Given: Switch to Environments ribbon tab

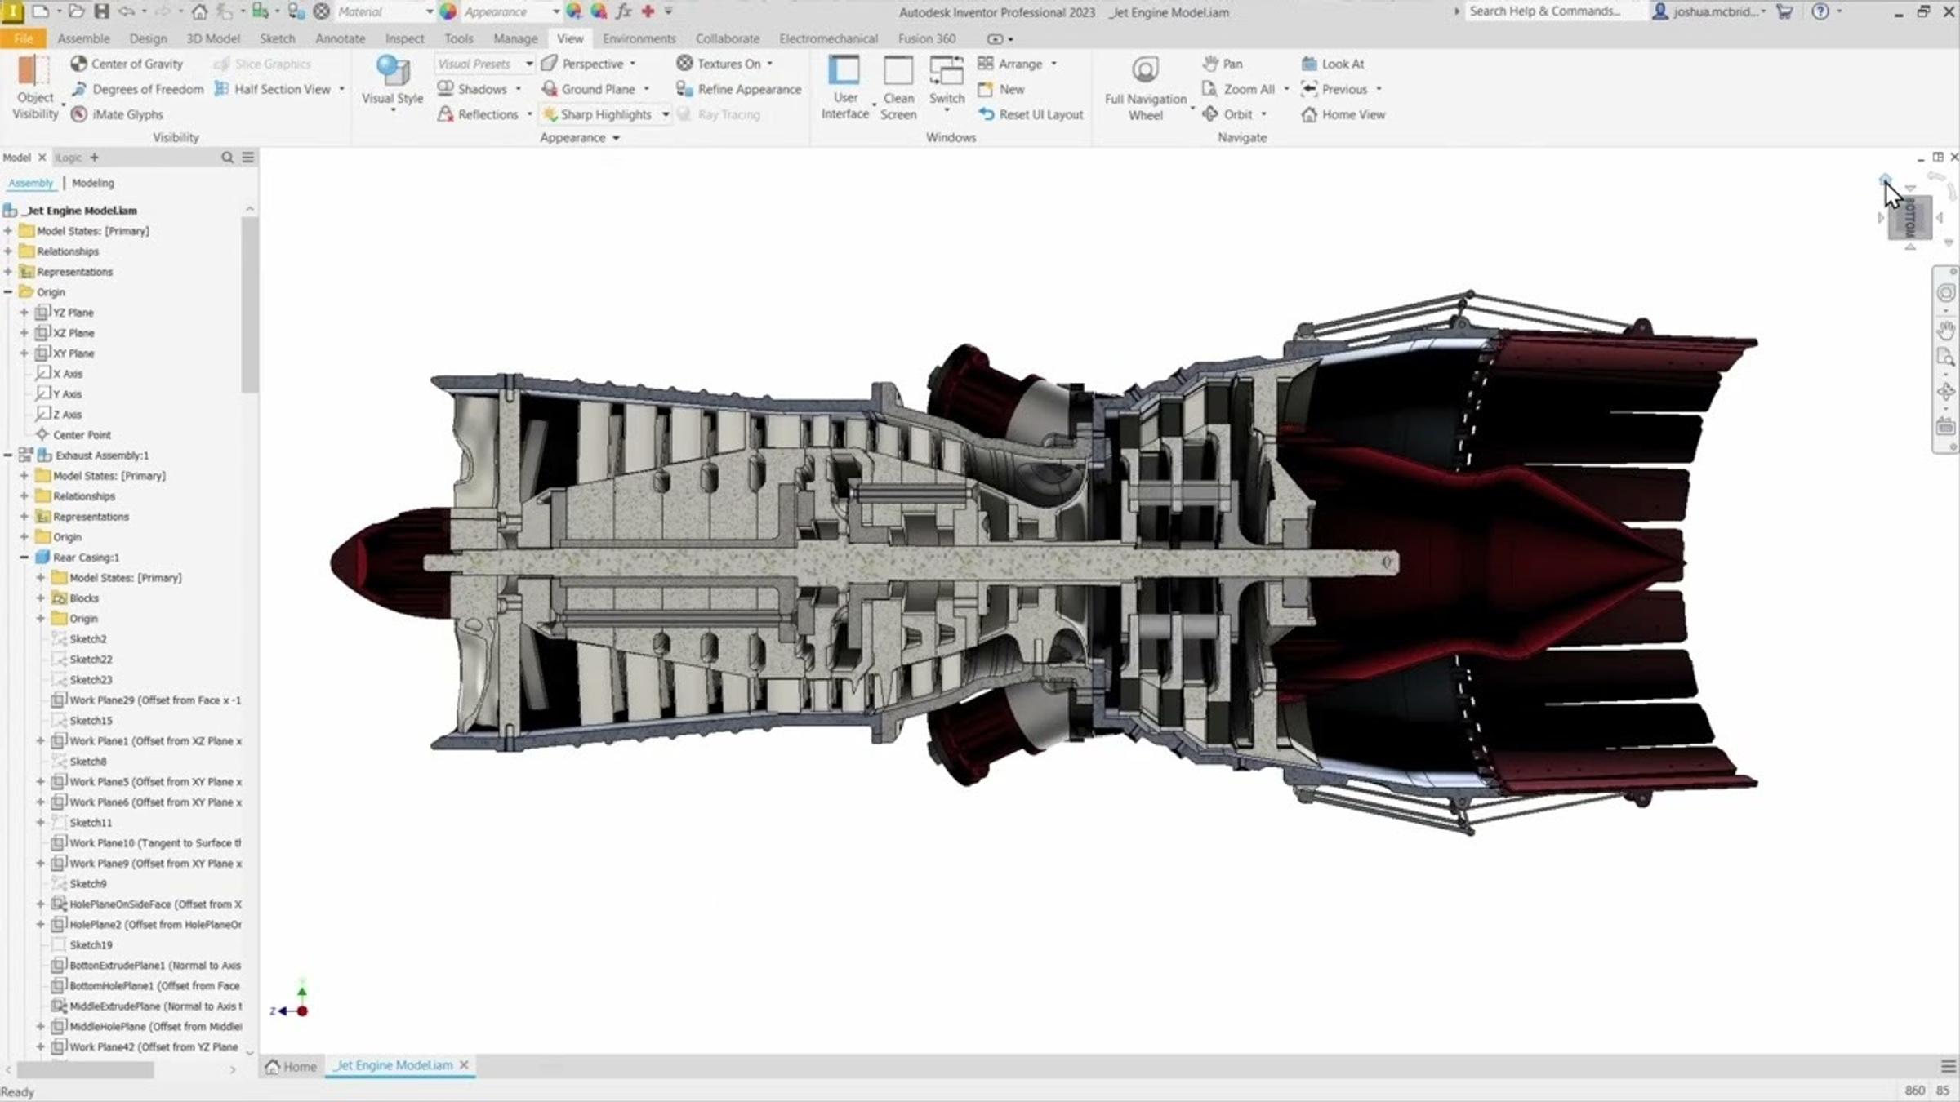Looking at the screenshot, I should 639,38.
